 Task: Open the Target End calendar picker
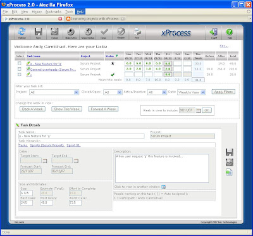(76, 161)
